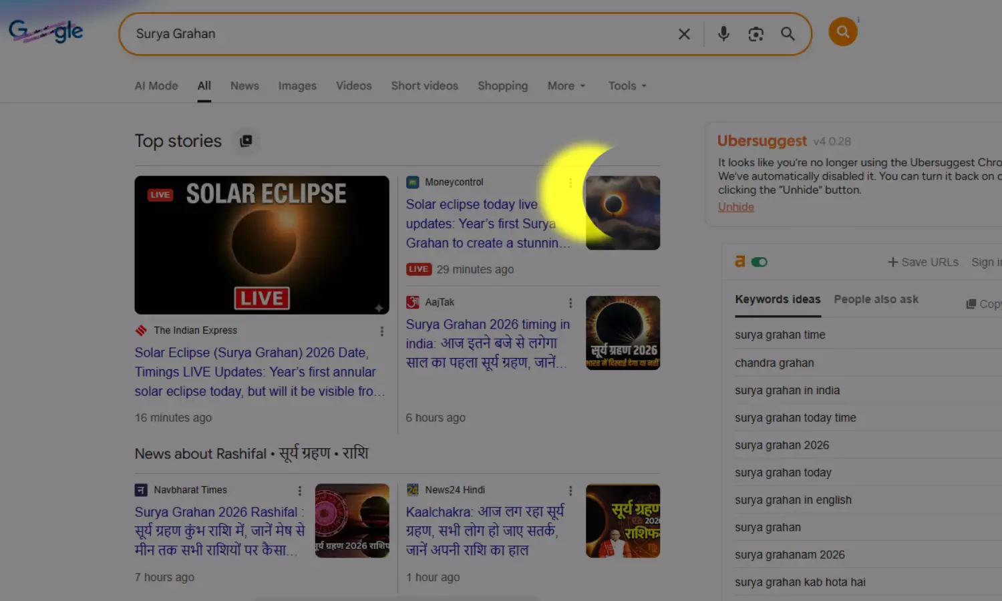Open more options for Navbharat Times story

[x=299, y=491]
